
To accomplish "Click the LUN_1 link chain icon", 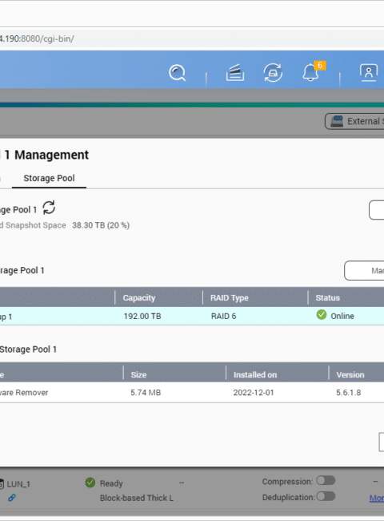I will click(12, 498).
